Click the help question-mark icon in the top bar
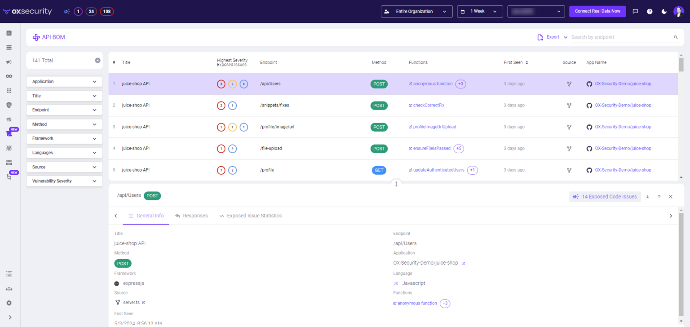 (650, 11)
